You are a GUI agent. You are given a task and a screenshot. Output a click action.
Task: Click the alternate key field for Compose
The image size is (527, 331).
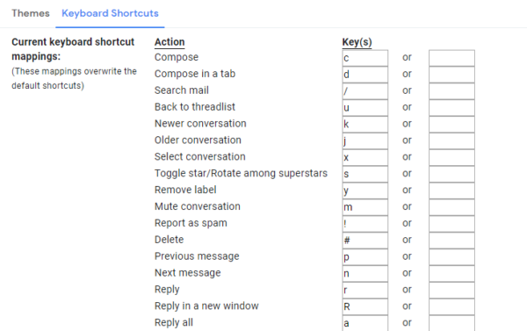click(451, 58)
